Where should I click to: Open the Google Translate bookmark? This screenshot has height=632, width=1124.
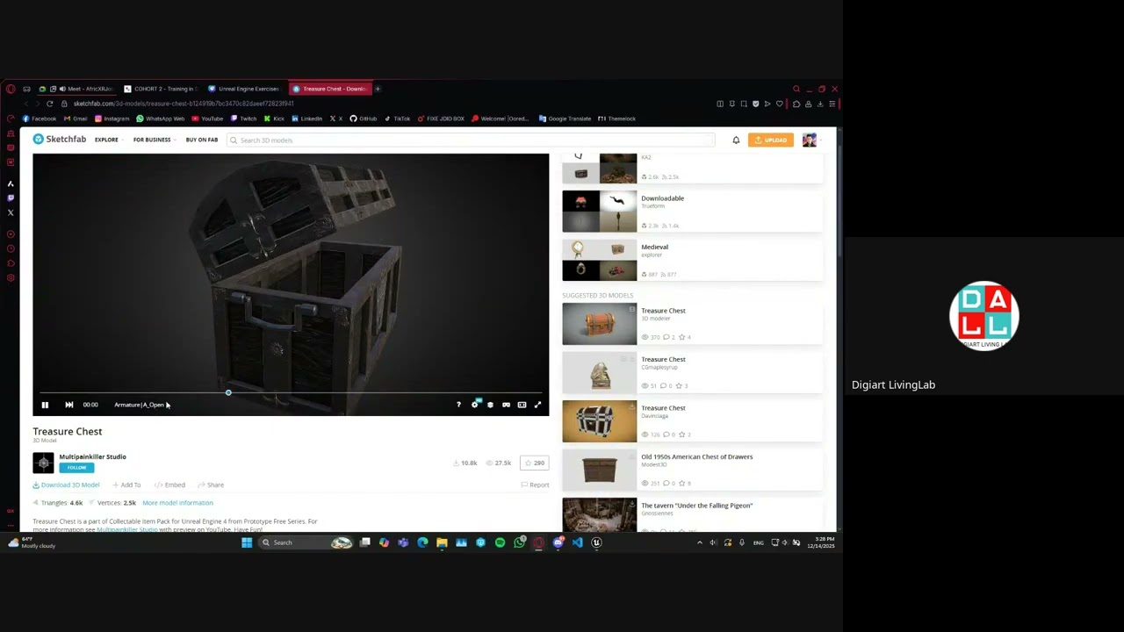point(565,118)
